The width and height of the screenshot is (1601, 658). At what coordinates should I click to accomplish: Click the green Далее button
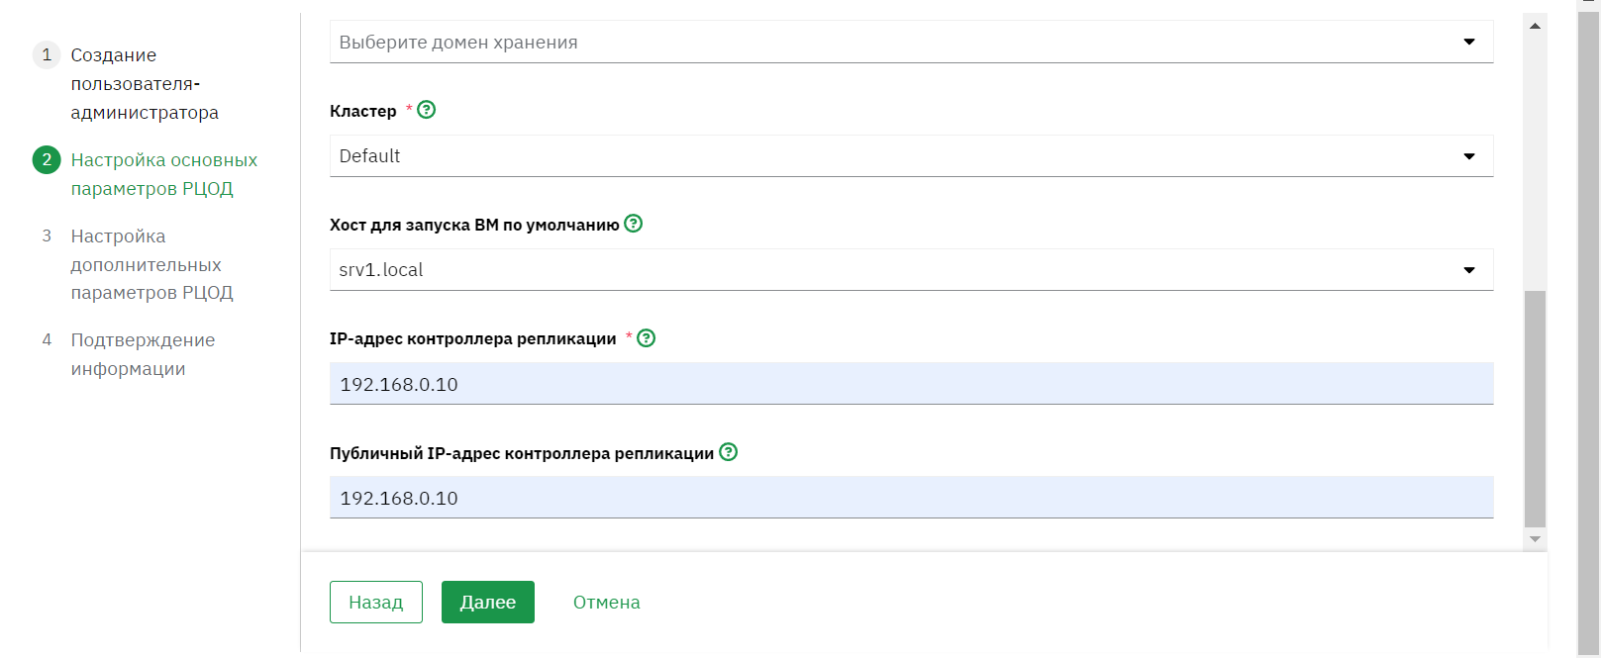tap(488, 602)
